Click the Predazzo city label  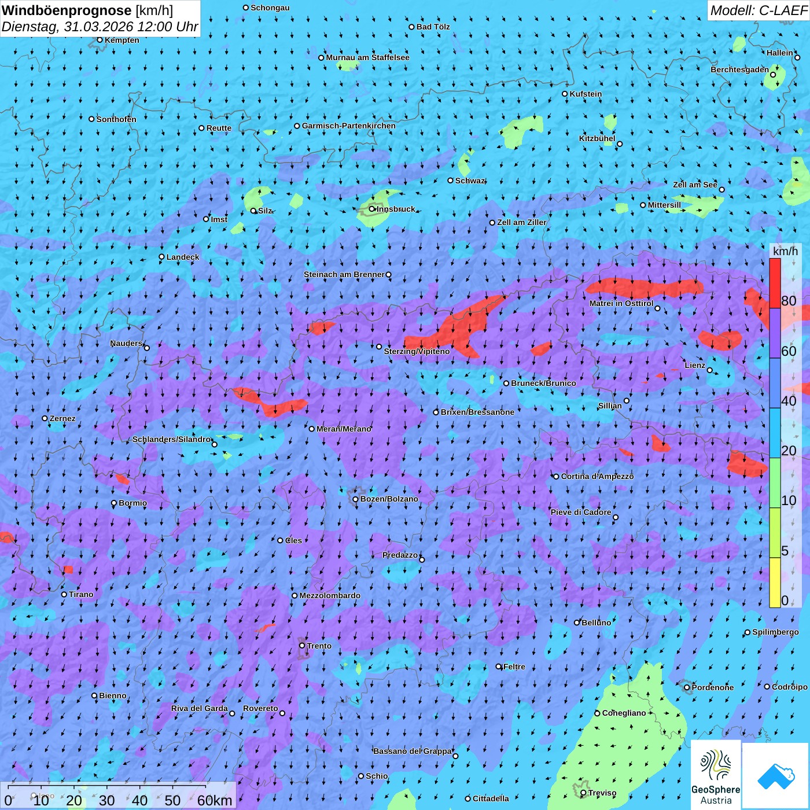tap(400, 555)
